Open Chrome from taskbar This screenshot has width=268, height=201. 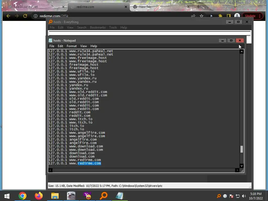click(x=23, y=196)
